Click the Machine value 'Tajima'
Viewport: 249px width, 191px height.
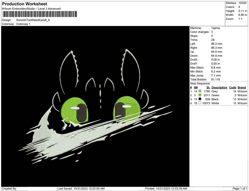[x=215, y=28]
